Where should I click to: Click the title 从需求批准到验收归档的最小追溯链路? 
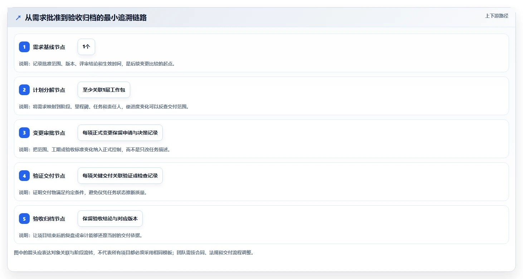[86, 18]
